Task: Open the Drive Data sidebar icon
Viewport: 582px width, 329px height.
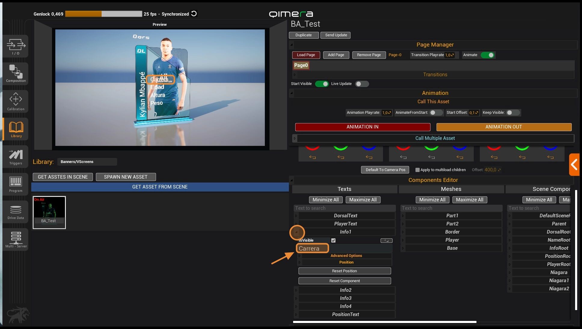Action: click(x=16, y=212)
